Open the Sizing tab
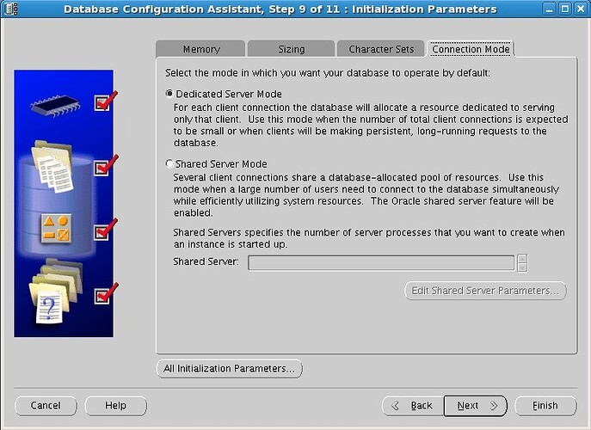 [291, 49]
